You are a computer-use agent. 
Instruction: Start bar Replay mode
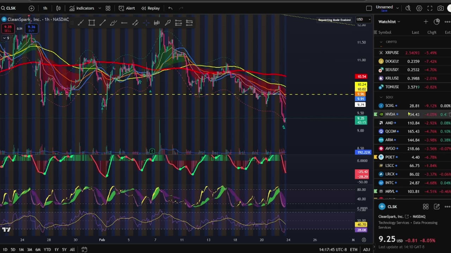[x=150, y=8]
